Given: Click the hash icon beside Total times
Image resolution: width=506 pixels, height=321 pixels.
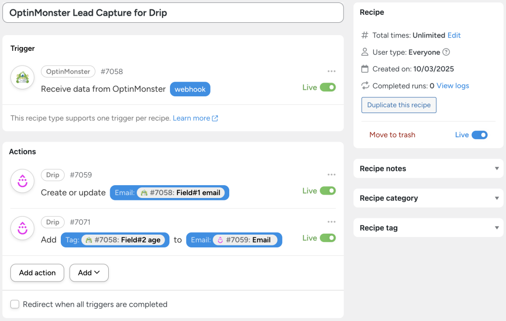Looking at the screenshot, I should coord(365,35).
